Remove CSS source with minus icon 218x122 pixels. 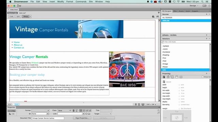click(x=209, y=14)
